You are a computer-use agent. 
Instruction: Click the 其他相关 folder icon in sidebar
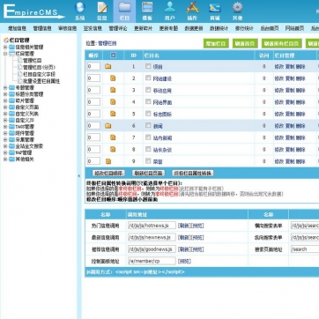11,159
